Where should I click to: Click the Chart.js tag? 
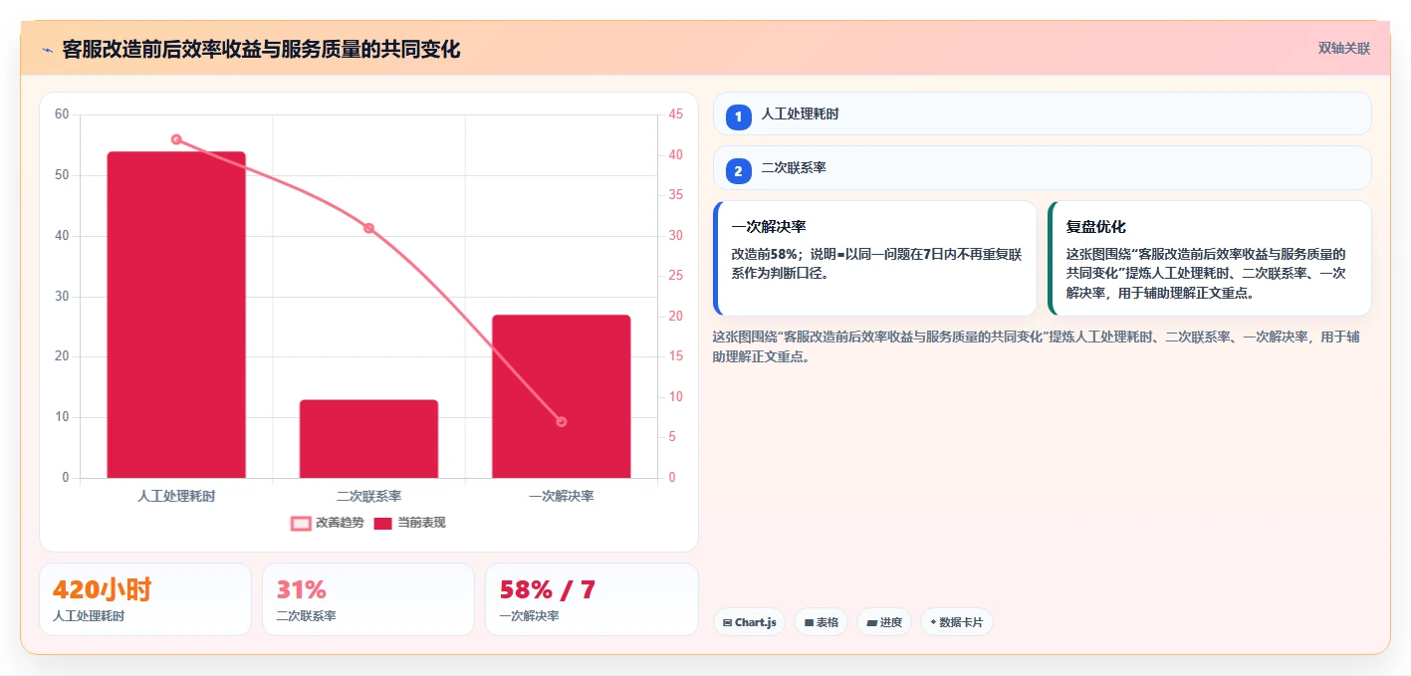coord(750,622)
